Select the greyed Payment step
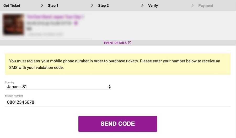Screen dimensions: 236x138 [206, 5]
